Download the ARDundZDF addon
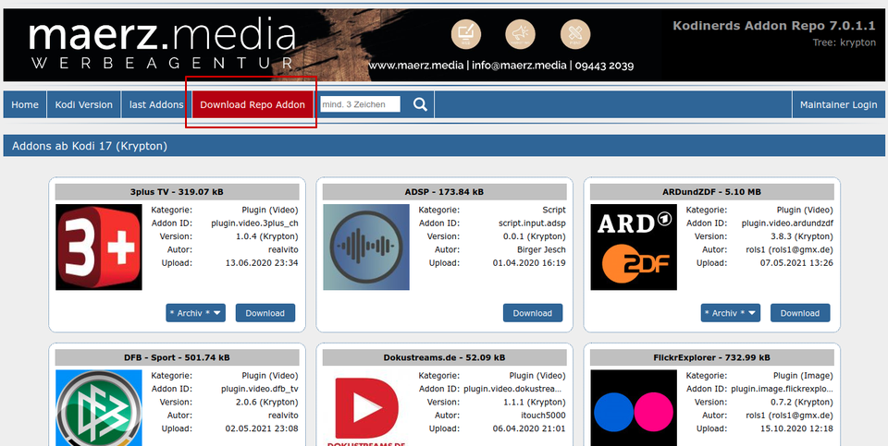888x446 pixels. pos(799,313)
